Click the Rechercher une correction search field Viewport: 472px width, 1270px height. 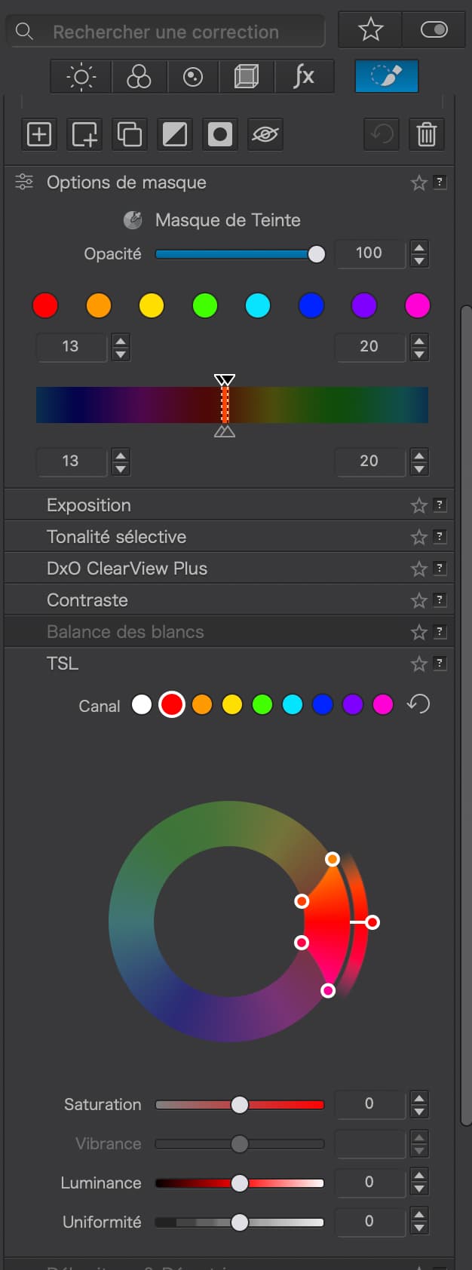coord(166,32)
